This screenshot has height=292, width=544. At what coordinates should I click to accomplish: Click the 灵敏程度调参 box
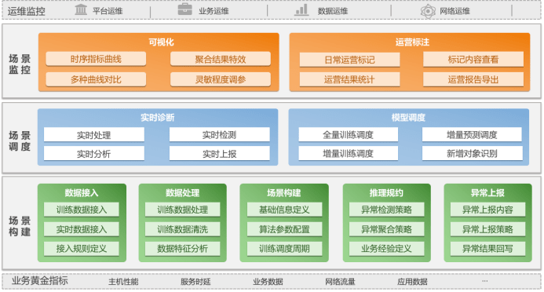[x=221, y=79]
